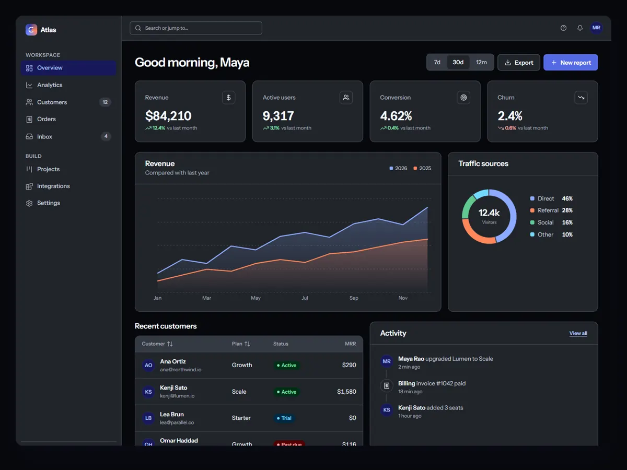The image size is (627, 470).
Task: Click the KS avatar in Activity feed
Action: tap(387, 410)
